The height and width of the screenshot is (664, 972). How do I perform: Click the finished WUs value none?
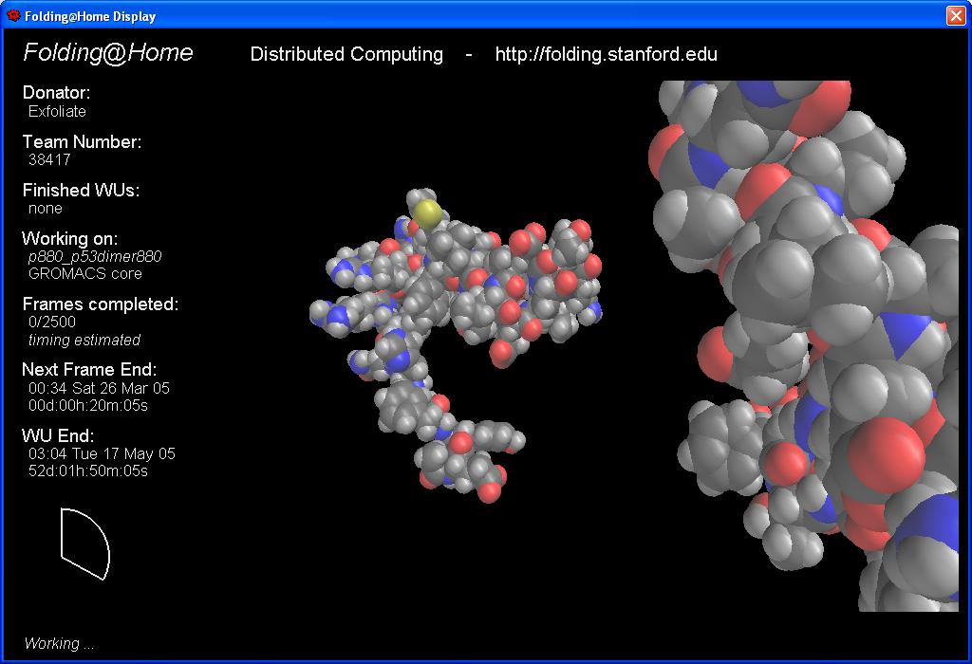(46, 209)
